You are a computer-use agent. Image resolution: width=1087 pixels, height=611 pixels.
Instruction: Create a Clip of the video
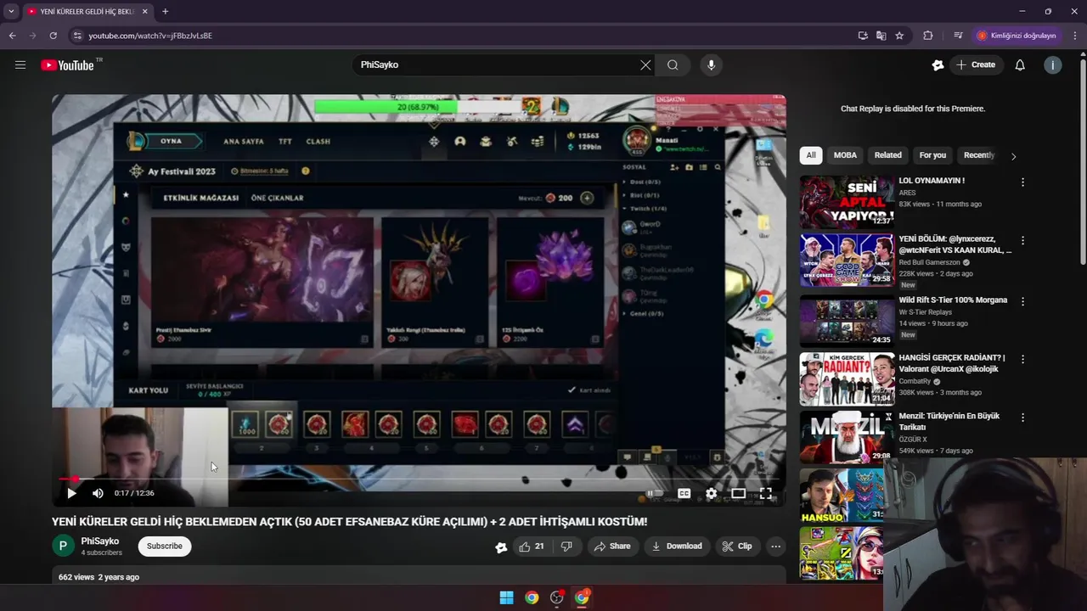[x=737, y=547]
